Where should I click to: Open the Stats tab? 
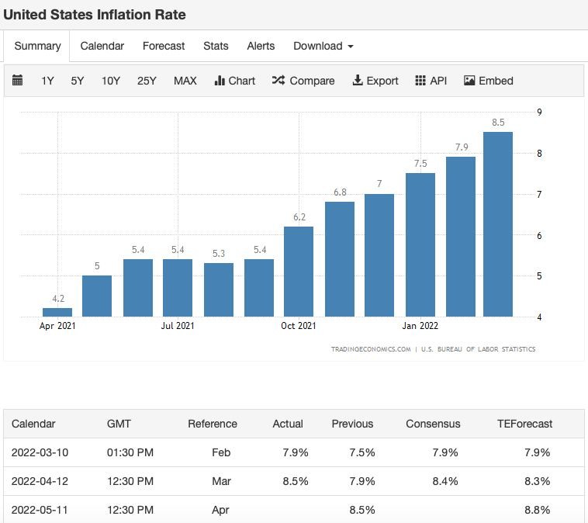216,46
